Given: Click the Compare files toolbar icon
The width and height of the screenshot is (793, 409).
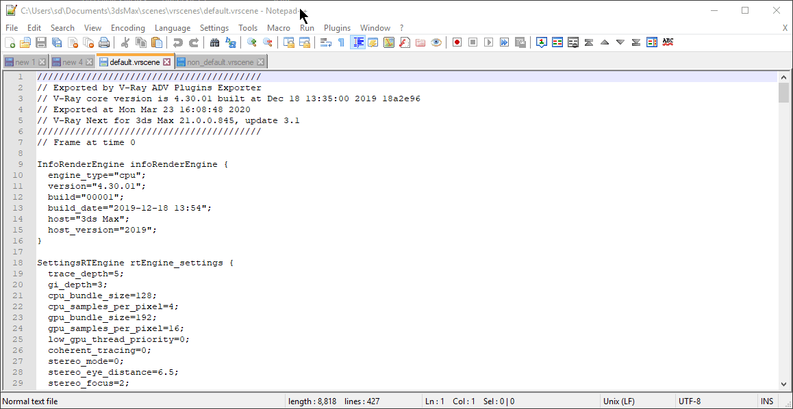Looking at the screenshot, I should [557, 42].
